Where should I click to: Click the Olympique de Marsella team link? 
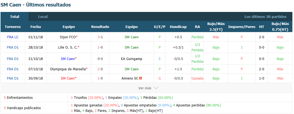pyautogui.click(x=68, y=69)
